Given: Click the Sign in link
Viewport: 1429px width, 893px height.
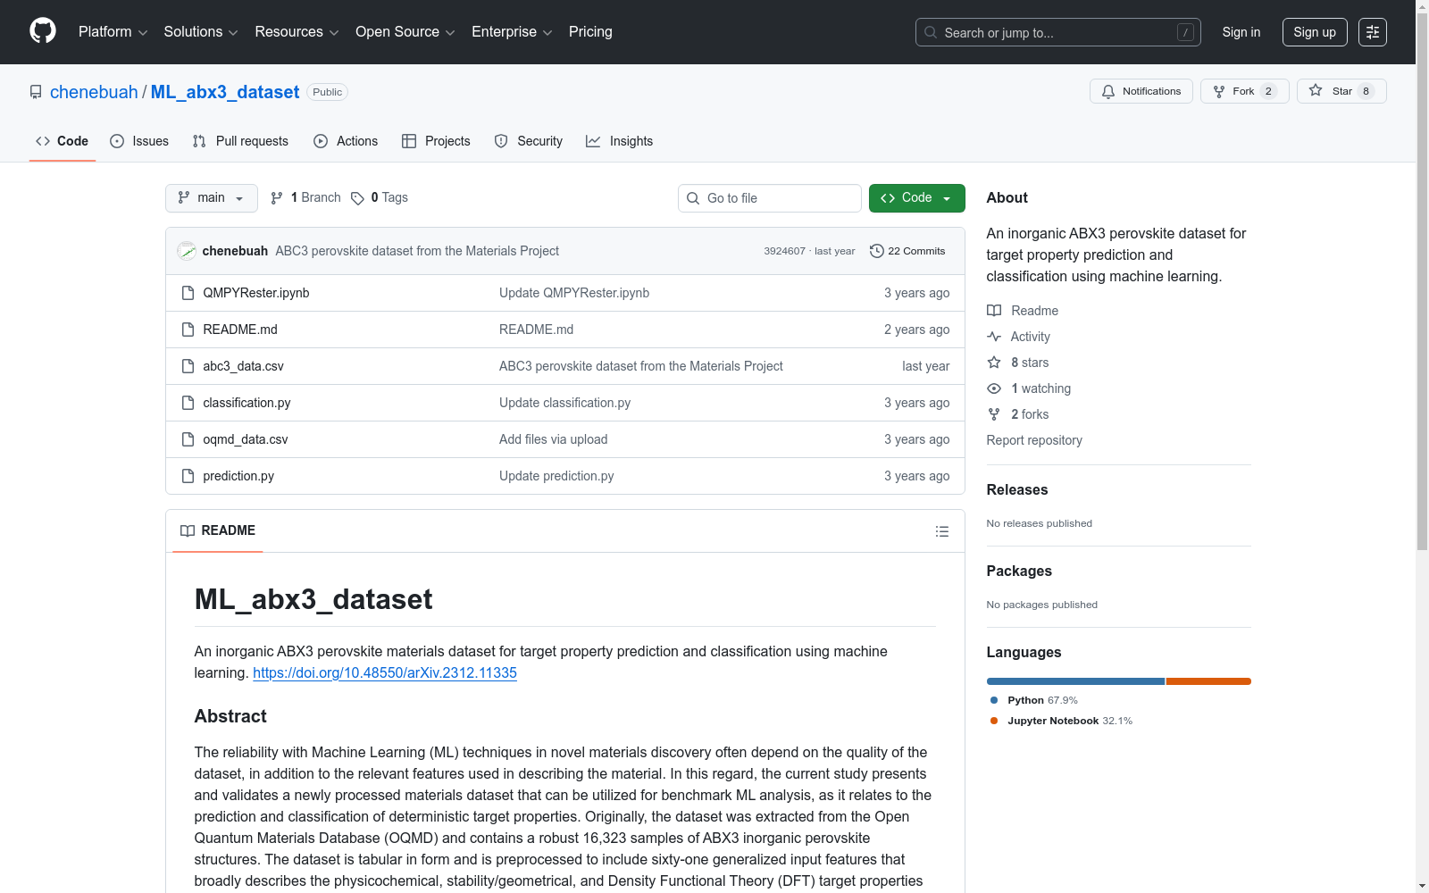Looking at the screenshot, I should [1241, 32].
